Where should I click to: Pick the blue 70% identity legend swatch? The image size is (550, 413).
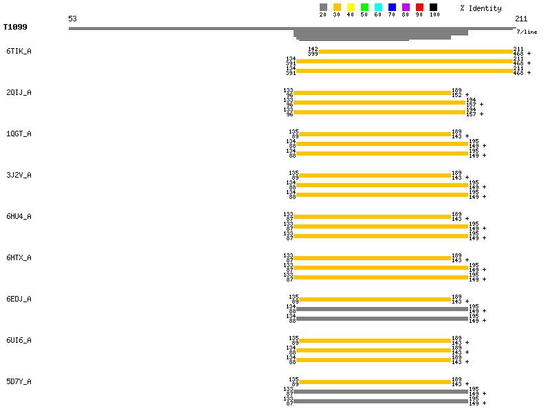coord(392,8)
